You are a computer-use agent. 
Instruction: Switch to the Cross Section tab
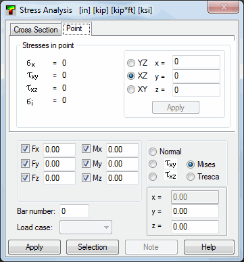point(35,30)
